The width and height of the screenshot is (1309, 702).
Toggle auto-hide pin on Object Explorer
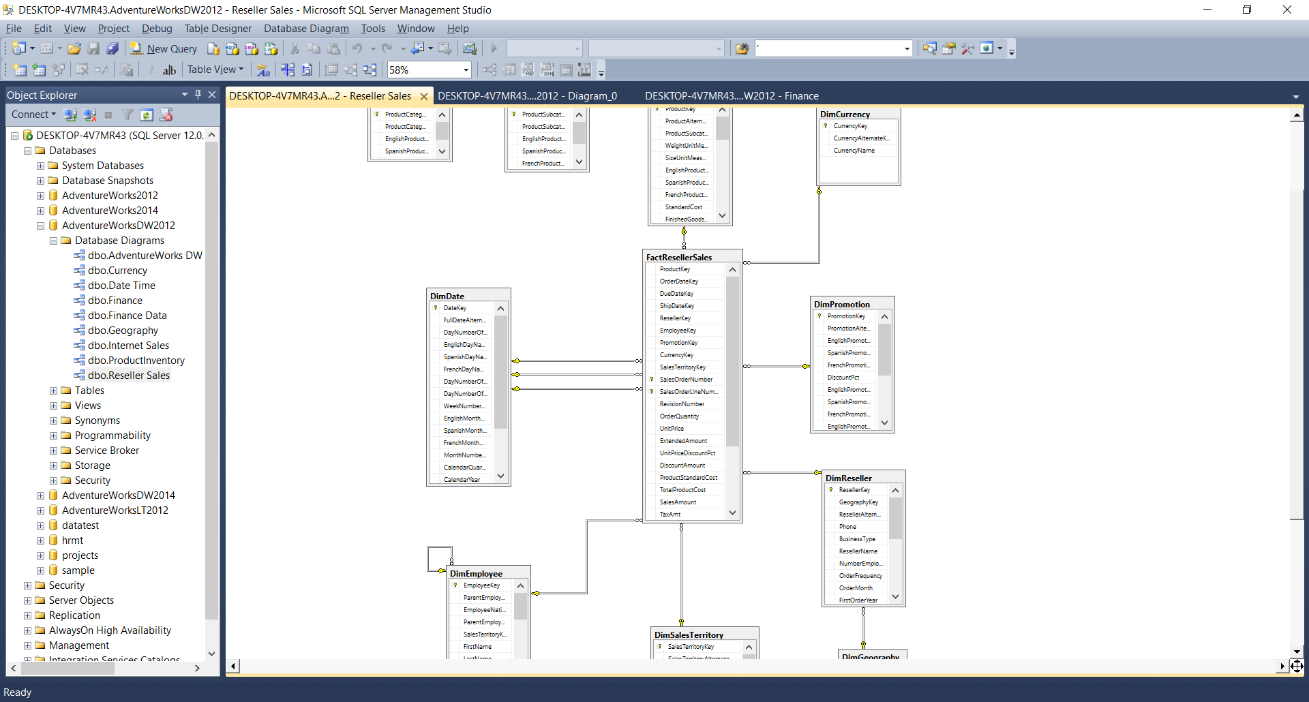[x=198, y=95]
